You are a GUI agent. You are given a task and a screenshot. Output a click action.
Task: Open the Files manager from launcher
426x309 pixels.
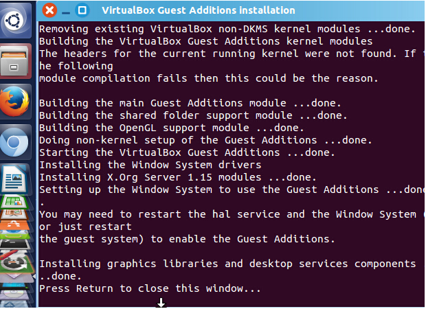pos(14,61)
